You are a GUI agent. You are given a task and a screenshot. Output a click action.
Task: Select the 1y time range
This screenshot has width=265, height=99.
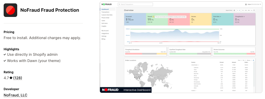251,10
